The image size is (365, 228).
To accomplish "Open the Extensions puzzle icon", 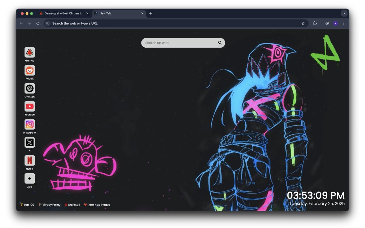I will click(x=315, y=23).
